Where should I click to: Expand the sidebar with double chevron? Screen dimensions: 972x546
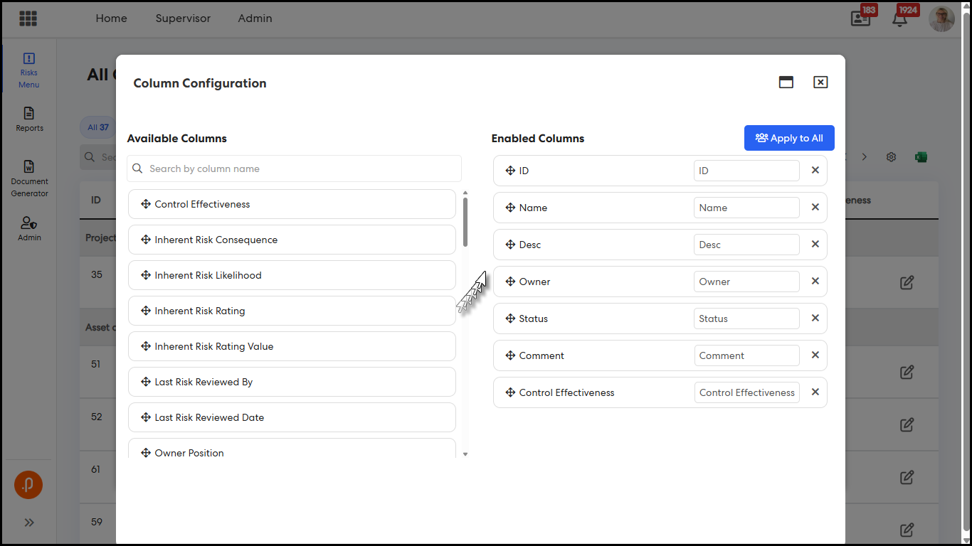click(x=29, y=522)
